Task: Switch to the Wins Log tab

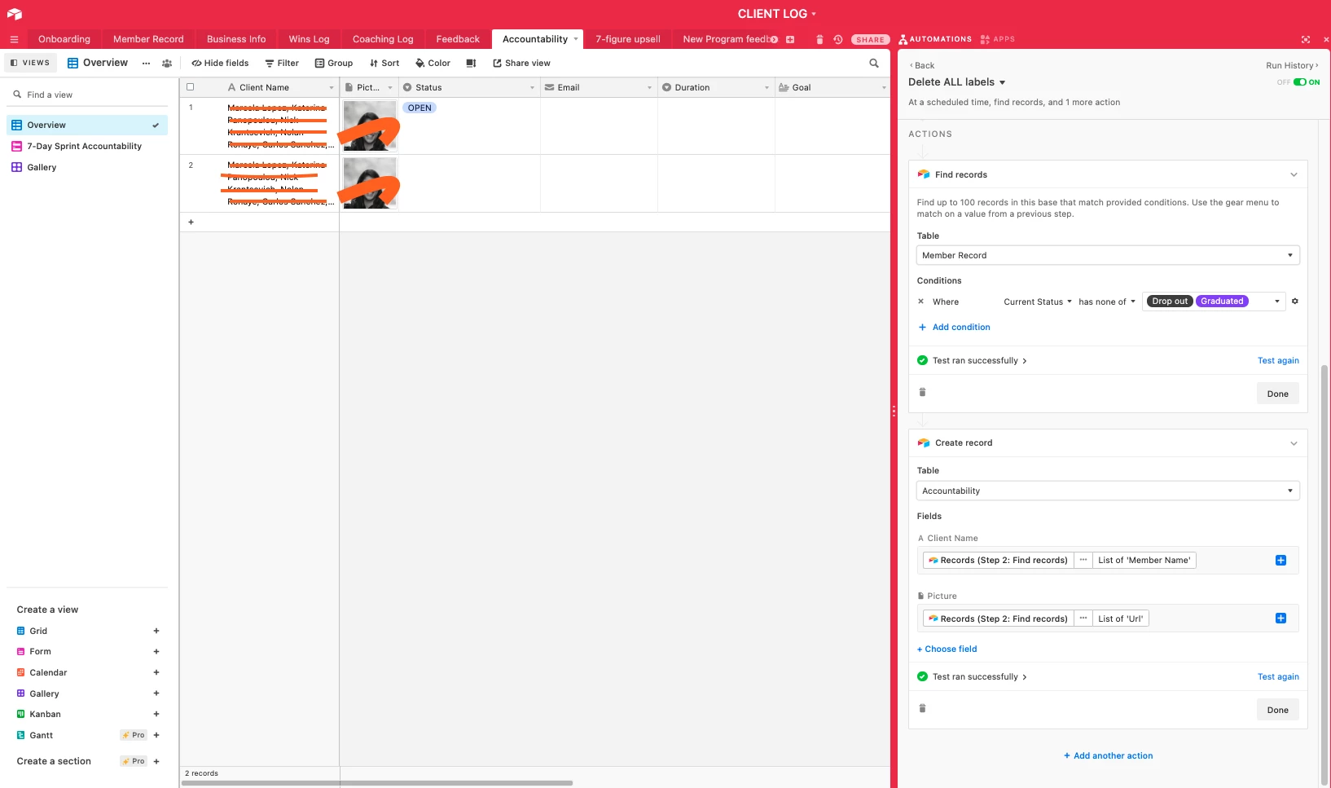Action: (x=310, y=39)
